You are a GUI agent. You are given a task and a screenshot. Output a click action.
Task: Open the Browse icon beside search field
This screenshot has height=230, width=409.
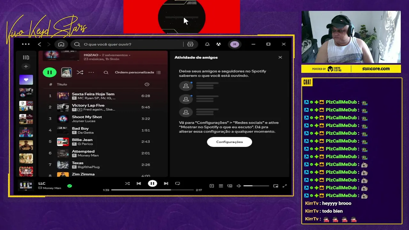pyautogui.click(x=190, y=44)
